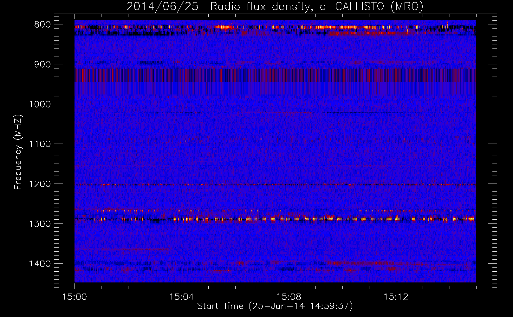Select the 1200 frequency tick label
Image resolution: width=513 pixels, height=317 pixels.
click(40, 184)
